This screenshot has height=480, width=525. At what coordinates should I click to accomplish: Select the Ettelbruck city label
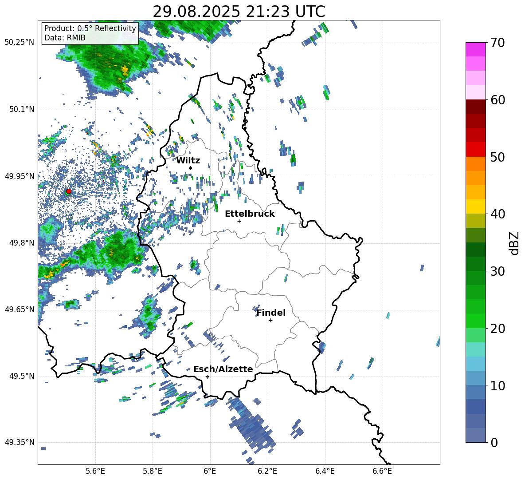(250, 214)
